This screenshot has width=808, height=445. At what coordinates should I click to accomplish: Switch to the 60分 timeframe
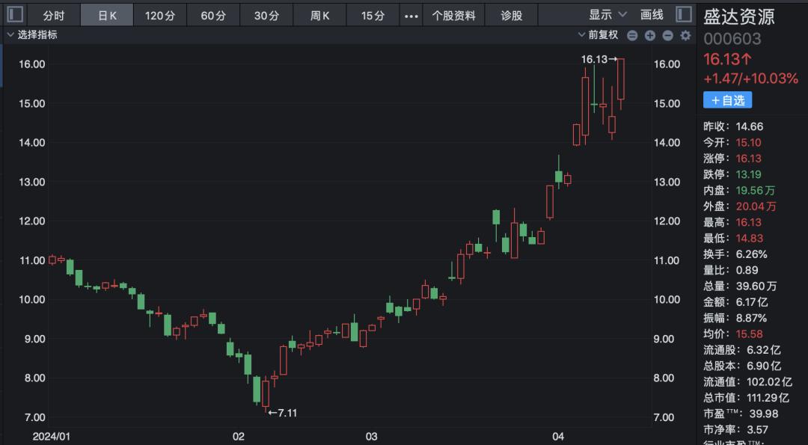coord(213,16)
